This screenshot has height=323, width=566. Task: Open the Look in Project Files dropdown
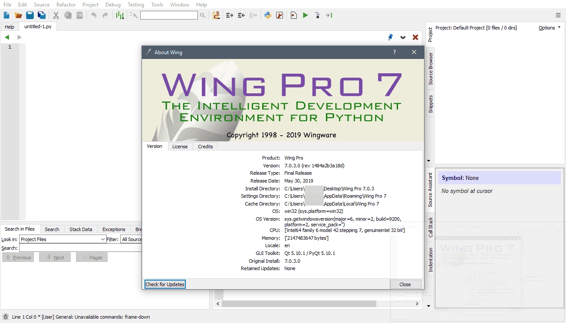pyautogui.click(x=63, y=239)
